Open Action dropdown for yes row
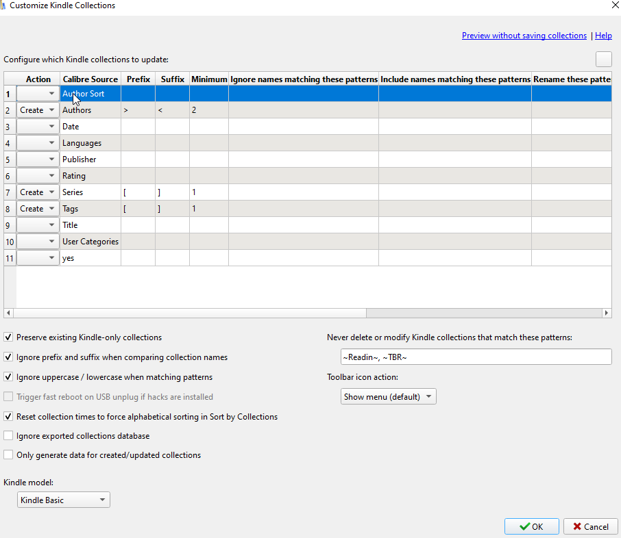 pyautogui.click(x=38, y=258)
